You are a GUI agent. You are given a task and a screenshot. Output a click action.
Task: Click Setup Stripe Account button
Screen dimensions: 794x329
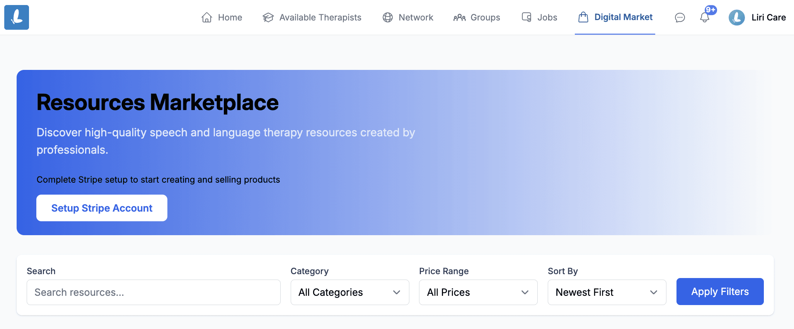pos(102,208)
